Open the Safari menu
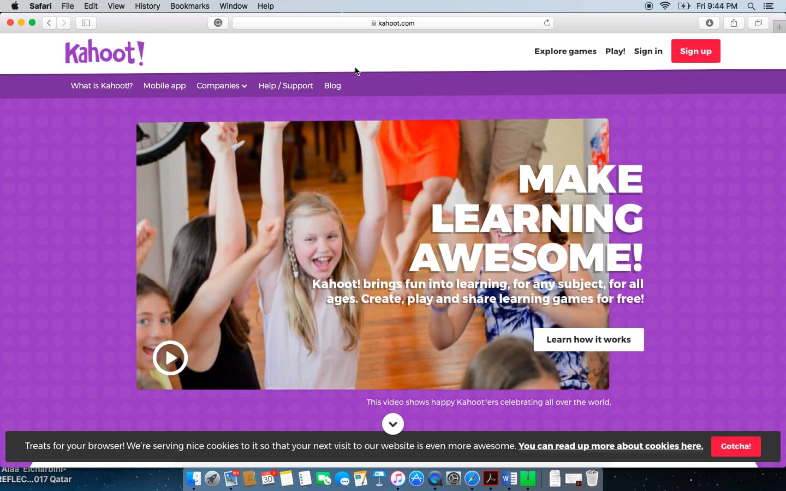Image resolution: width=786 pixels, height=491 pixels. (40, 6)
